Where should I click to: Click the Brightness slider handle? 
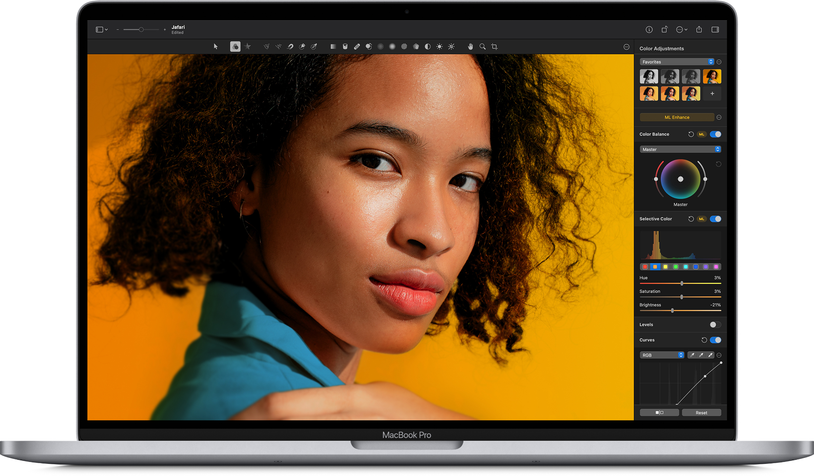click(x=672, y=311)
